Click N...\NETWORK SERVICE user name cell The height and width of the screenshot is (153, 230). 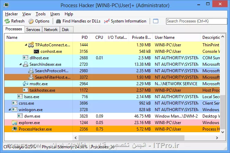(x=176, y=83)
